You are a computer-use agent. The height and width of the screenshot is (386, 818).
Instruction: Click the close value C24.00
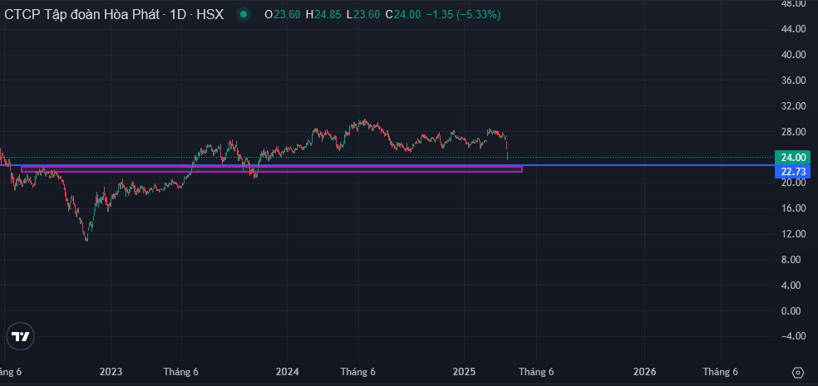pos(402,15)
